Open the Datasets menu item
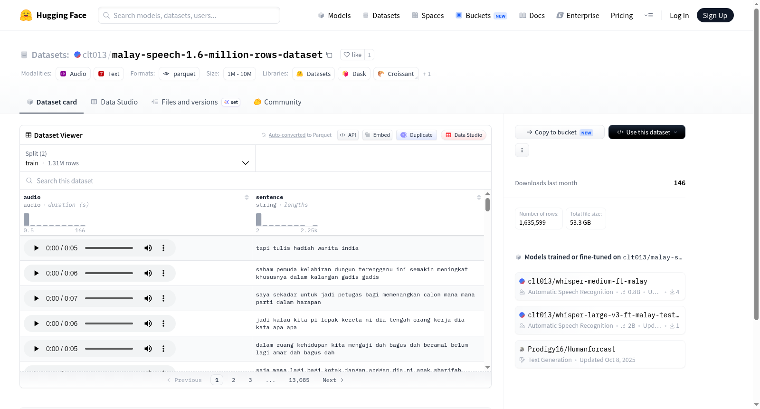The height and width of the screenshot is (409, 760). [x=381, y=16]
